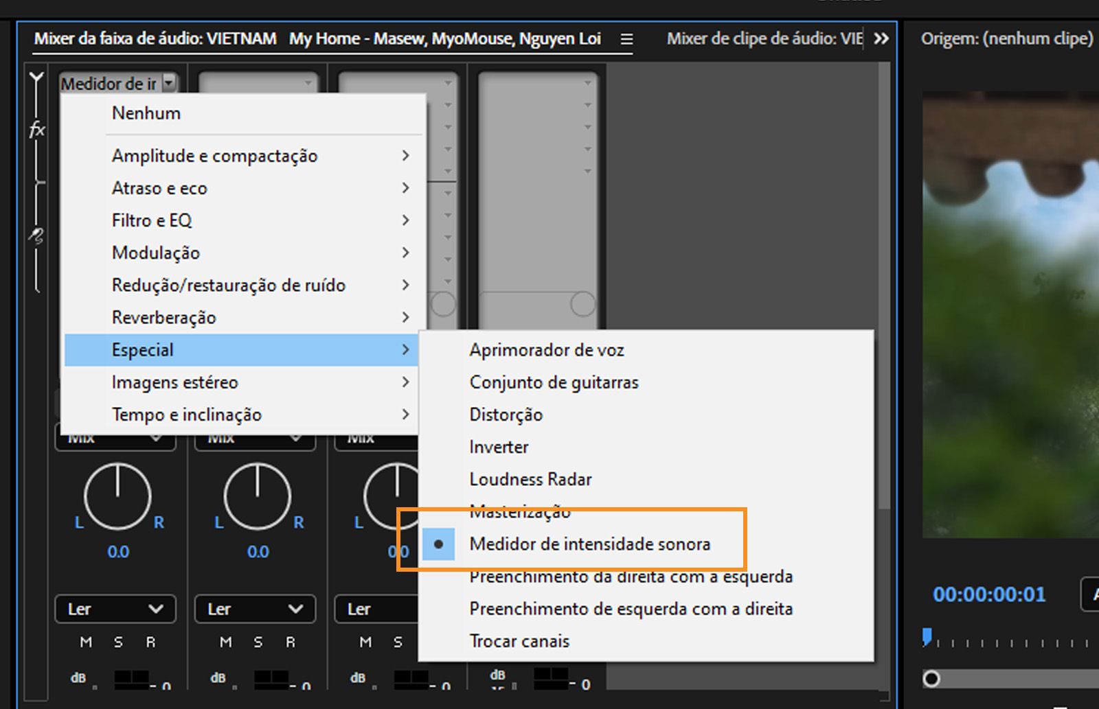Open the Ler automation mode dropdown on first track
Viewport: 1099px width, 709px height.
click(x=115, y=609)
